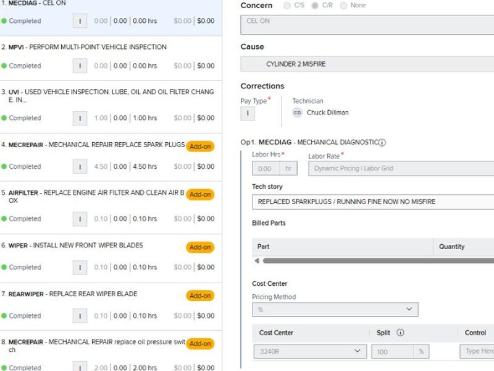Select operation 2 MPVI multi-point inspection

[111, 58]
